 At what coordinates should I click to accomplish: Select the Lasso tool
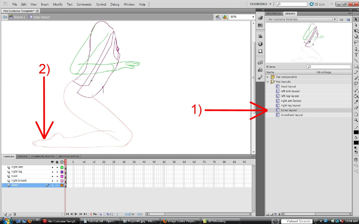tap(356, 42)
